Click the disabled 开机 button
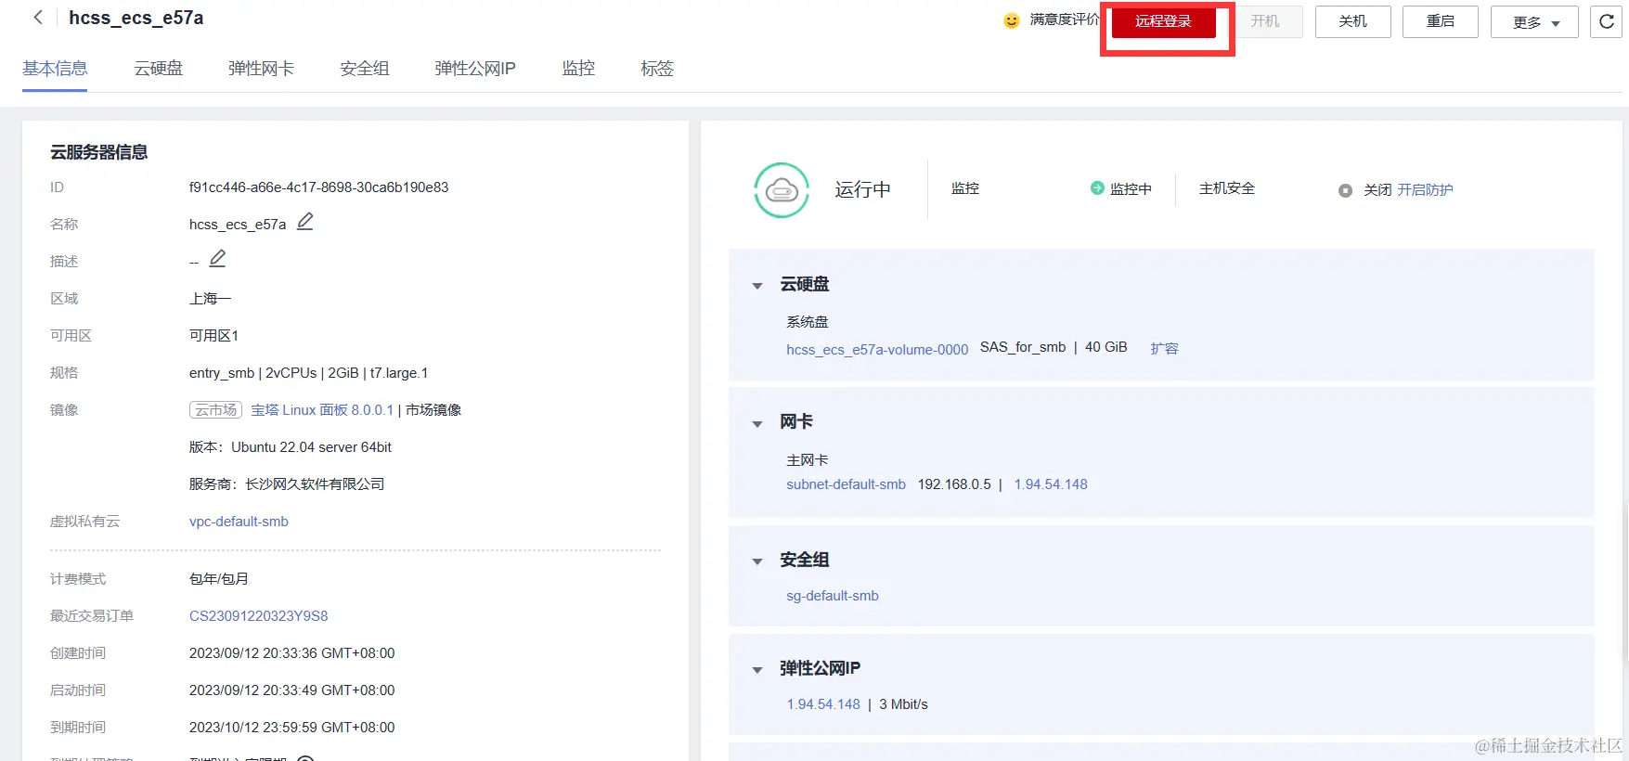 (x=1265, y=21)
